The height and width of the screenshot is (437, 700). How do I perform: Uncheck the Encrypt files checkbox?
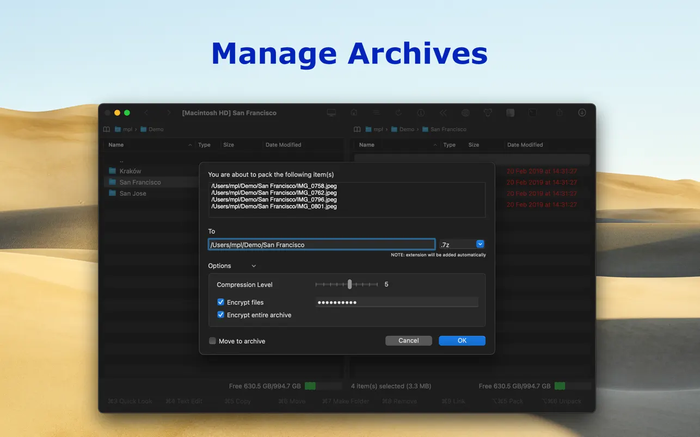(221, 302)
